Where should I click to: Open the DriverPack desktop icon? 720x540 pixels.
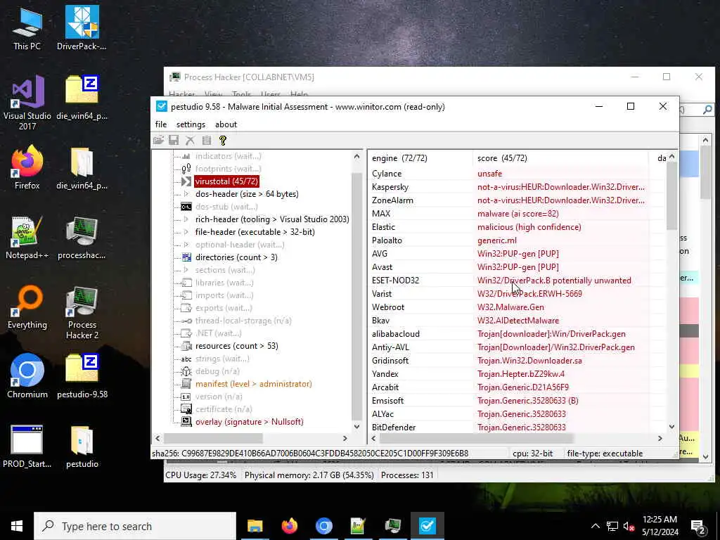click(82, 27)
